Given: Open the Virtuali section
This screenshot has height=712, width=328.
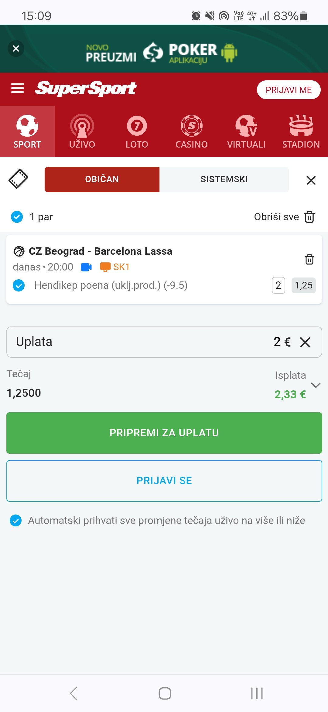Looking at the screenshot, I should [246, 131].
